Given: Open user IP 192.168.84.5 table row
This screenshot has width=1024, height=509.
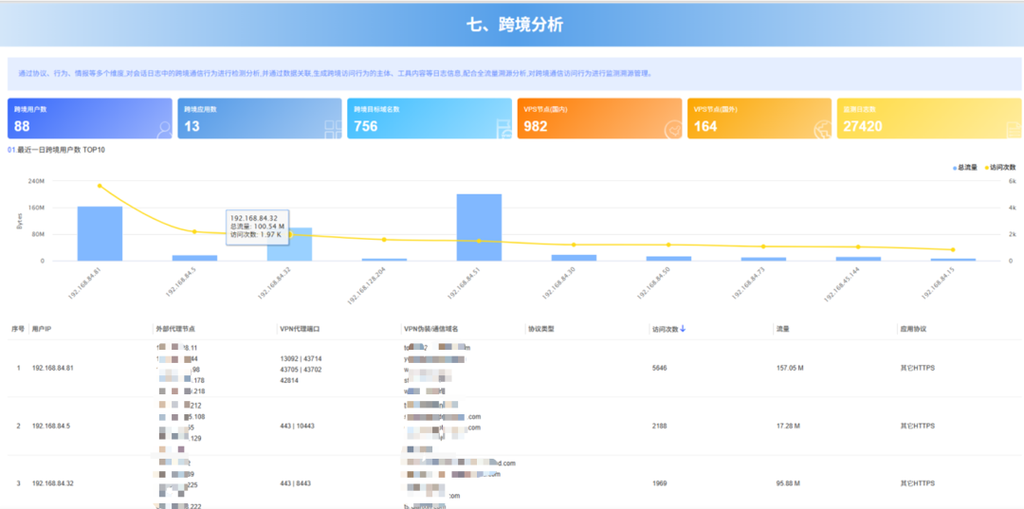Looking at the screenshot, I should tap(50, 426).
